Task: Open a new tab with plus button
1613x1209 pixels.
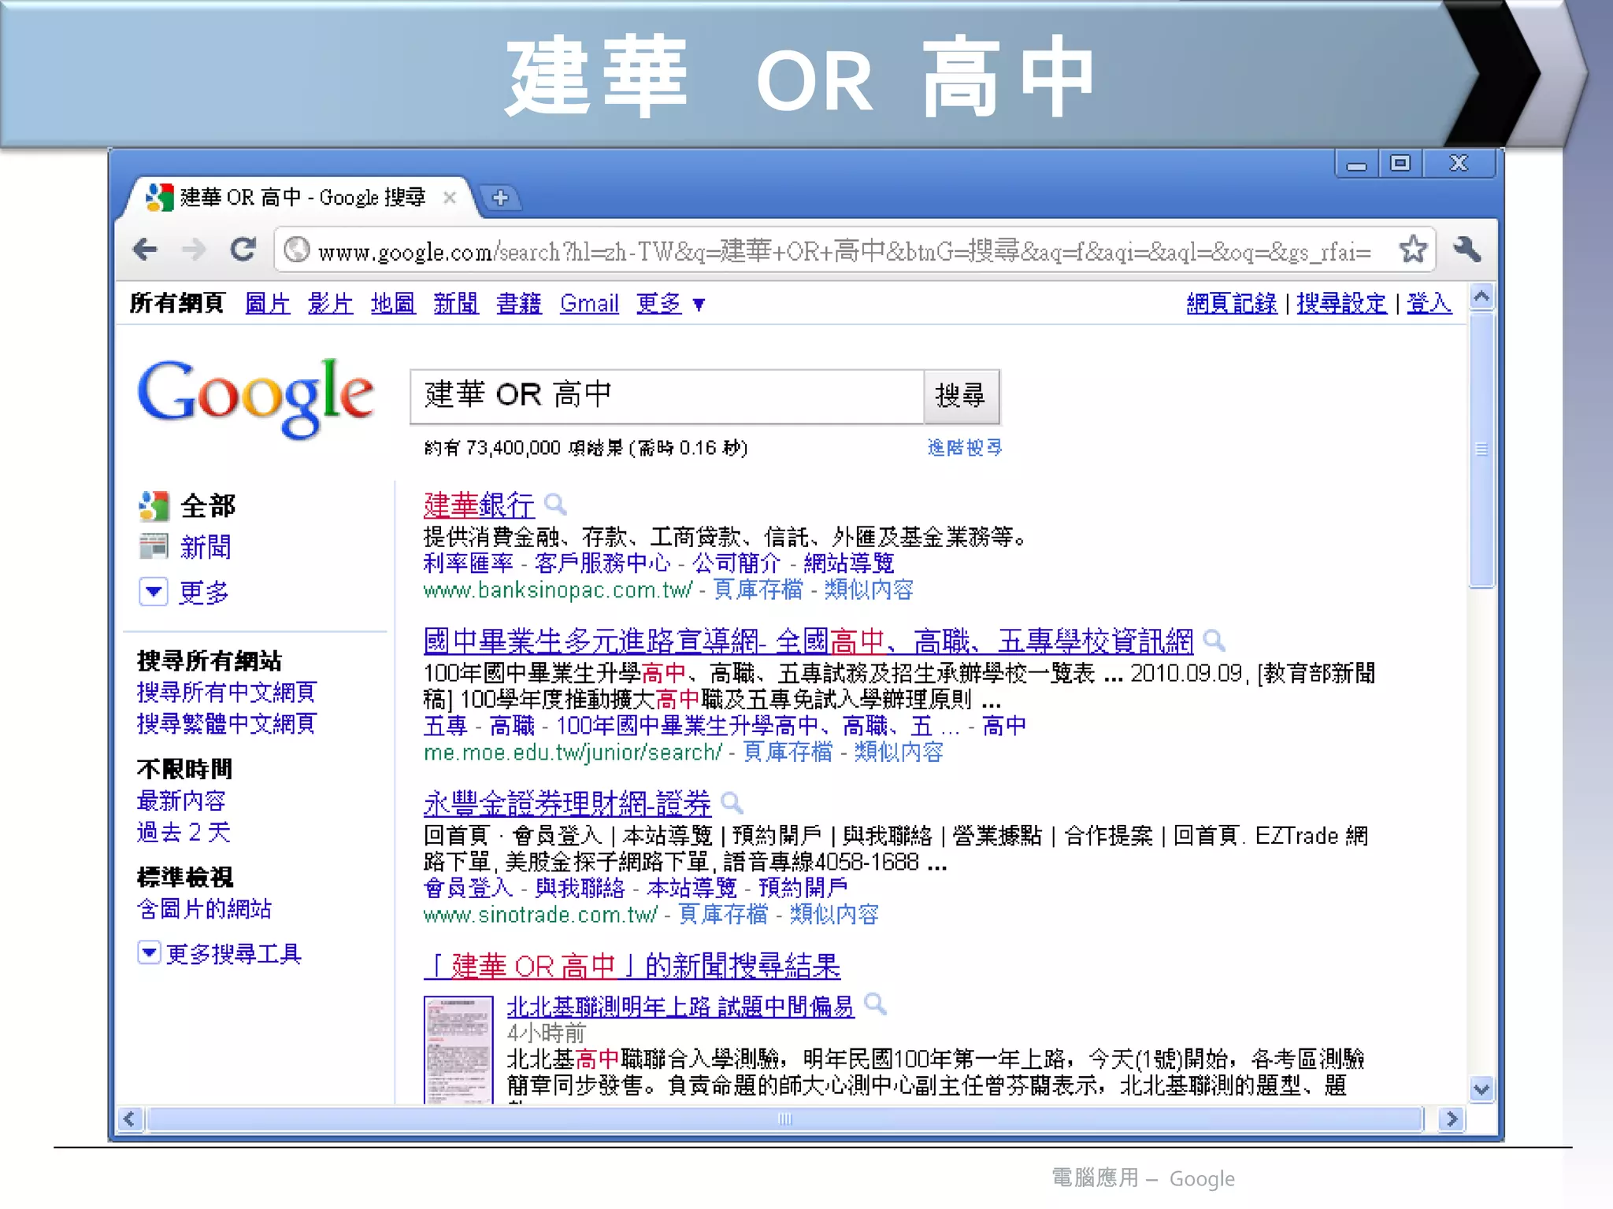Action: (500, 198)
